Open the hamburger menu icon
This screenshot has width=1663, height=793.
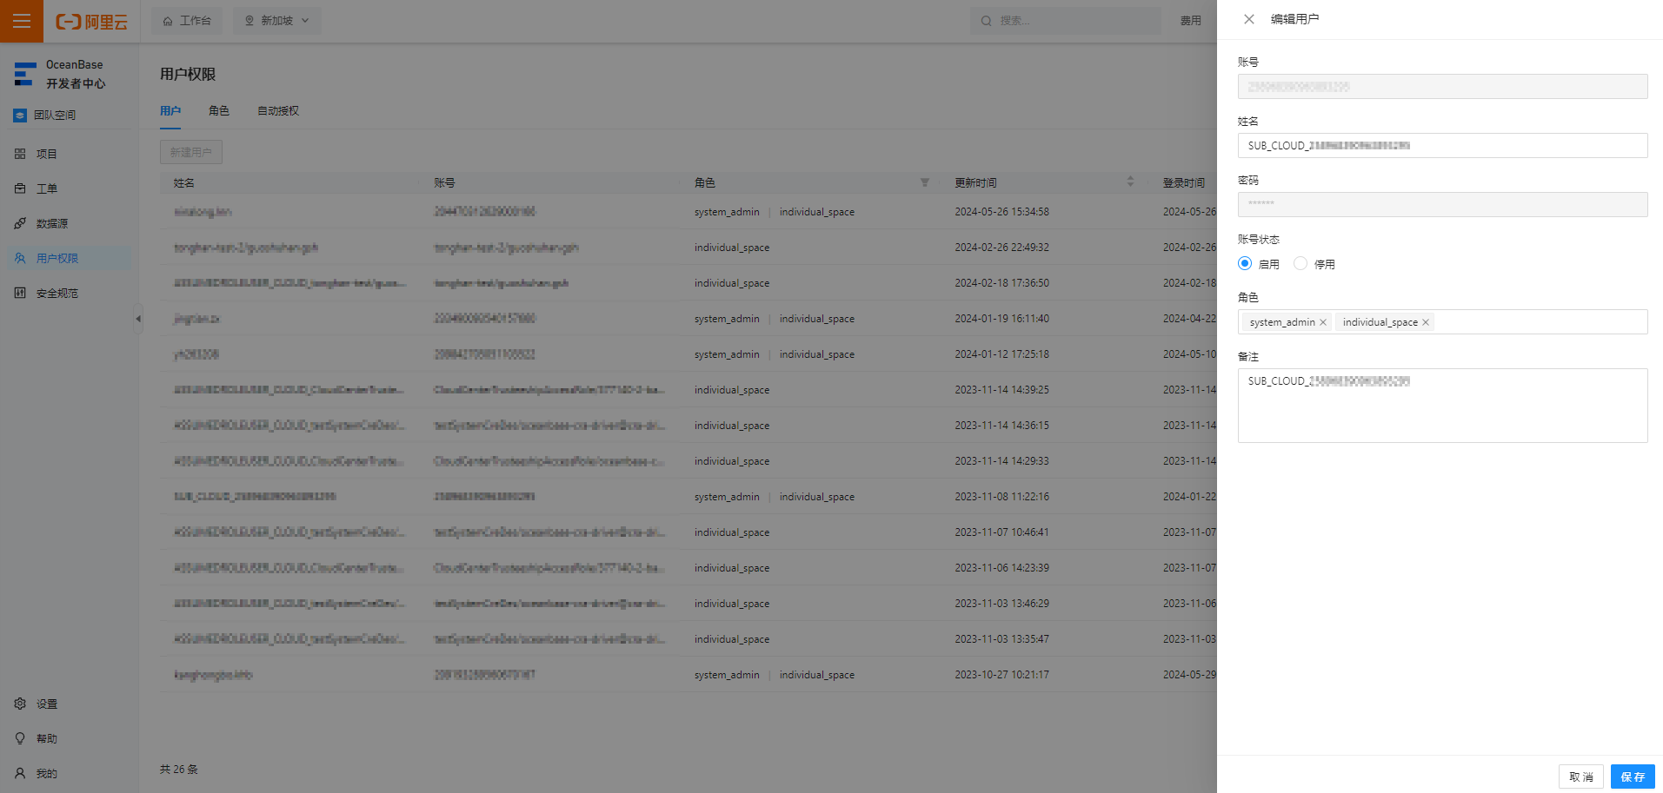pyautogui.click(x=22, y=21)
